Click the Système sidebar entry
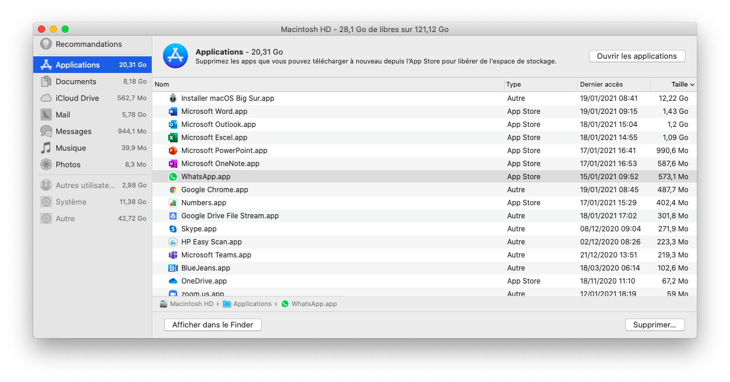This screenshot has height=382, width=730. 92,202
